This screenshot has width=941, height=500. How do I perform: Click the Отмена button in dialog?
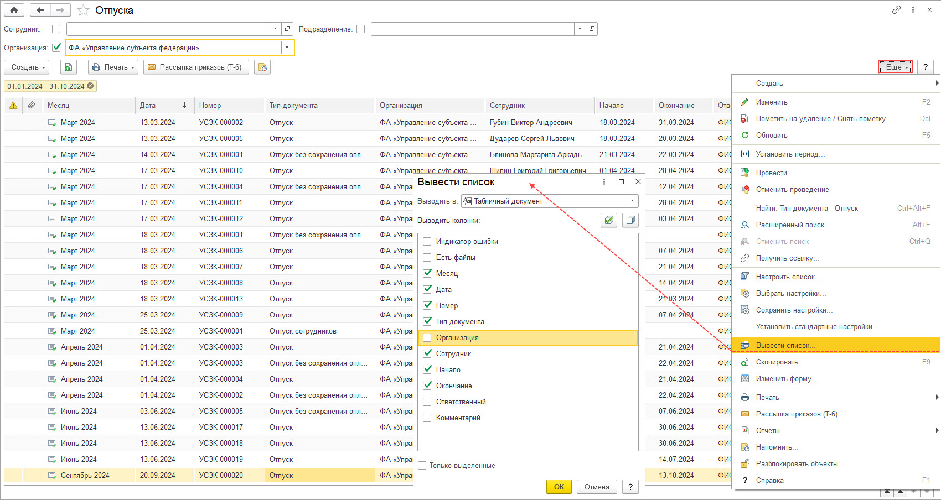tap(597, 487)
